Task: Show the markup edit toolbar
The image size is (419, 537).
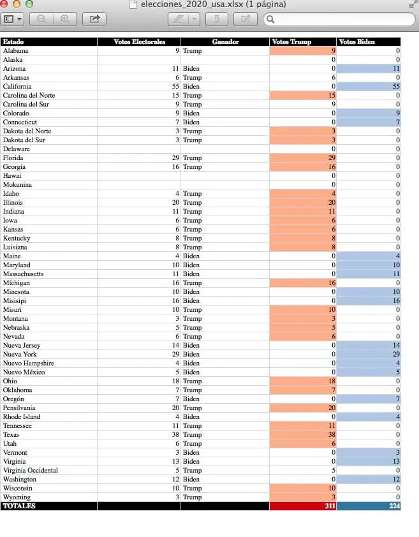Action: point(246,19)
